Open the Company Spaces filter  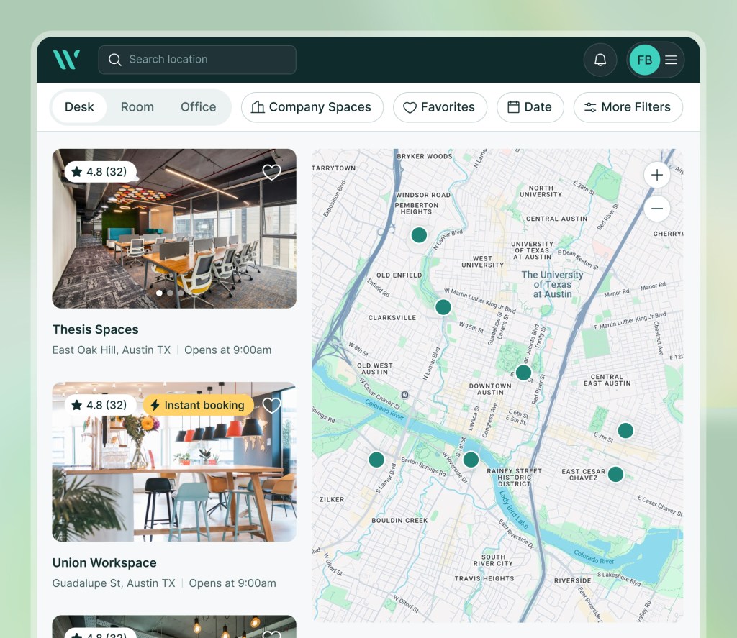[x=312, y=107]
